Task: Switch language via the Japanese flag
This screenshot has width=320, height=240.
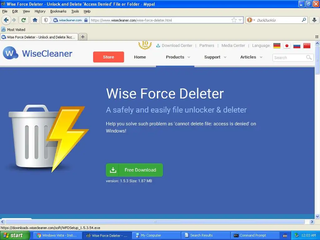Action: (x=287, y=46)
